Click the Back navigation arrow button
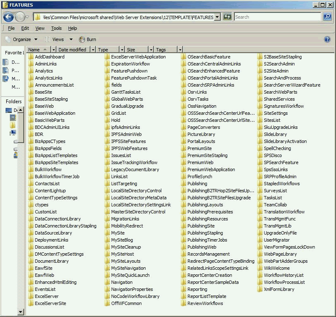The height and width of the screenshot is (317, 336). click(x=9, y=17)
